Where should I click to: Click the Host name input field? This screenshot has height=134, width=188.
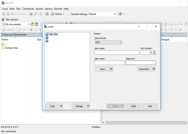[117, 53]
